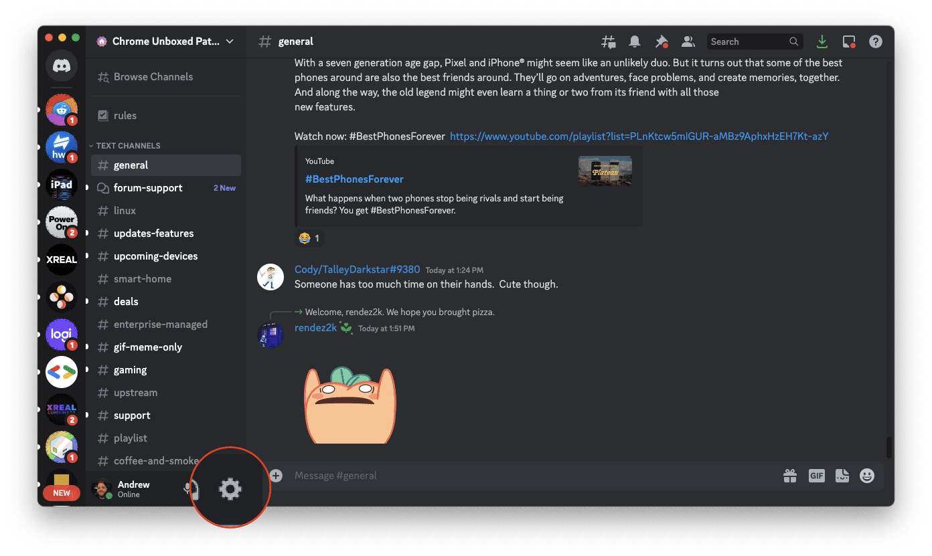932x556 pixels.
Task: Open the sticker picker
Action: point(842,476)
